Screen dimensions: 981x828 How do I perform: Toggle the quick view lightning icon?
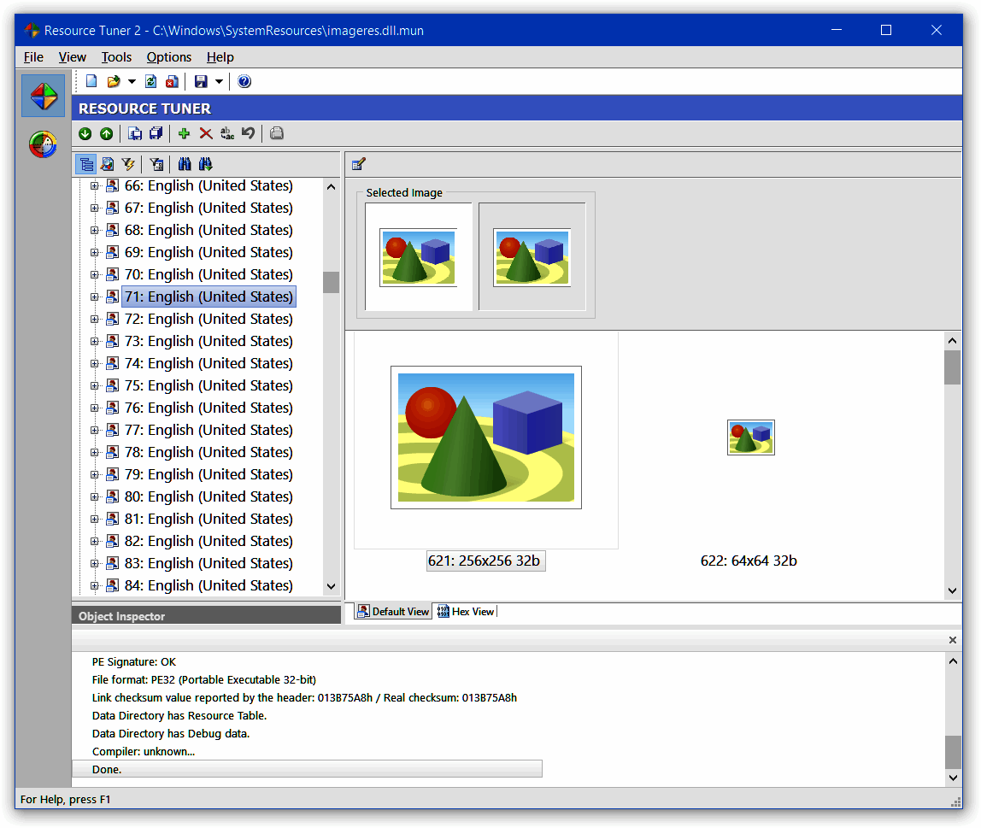[127, 163]
